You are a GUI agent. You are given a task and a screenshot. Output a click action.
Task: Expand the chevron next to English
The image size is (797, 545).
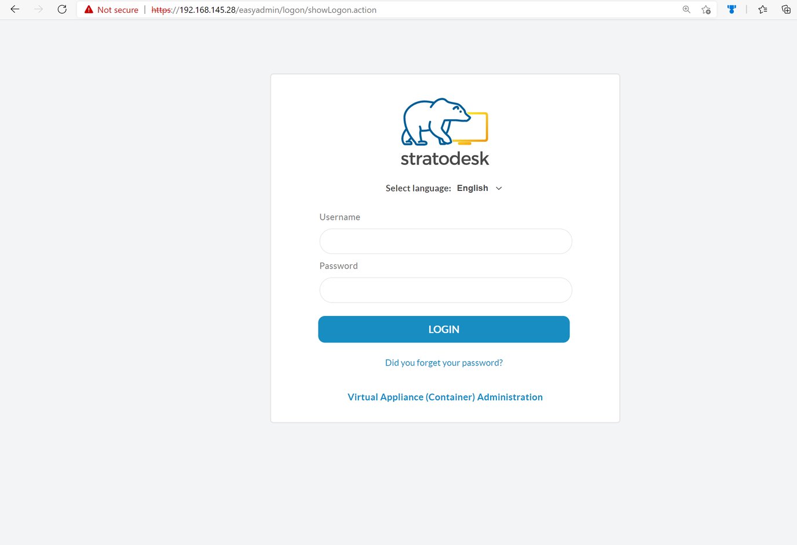click(x=499, y=189)
